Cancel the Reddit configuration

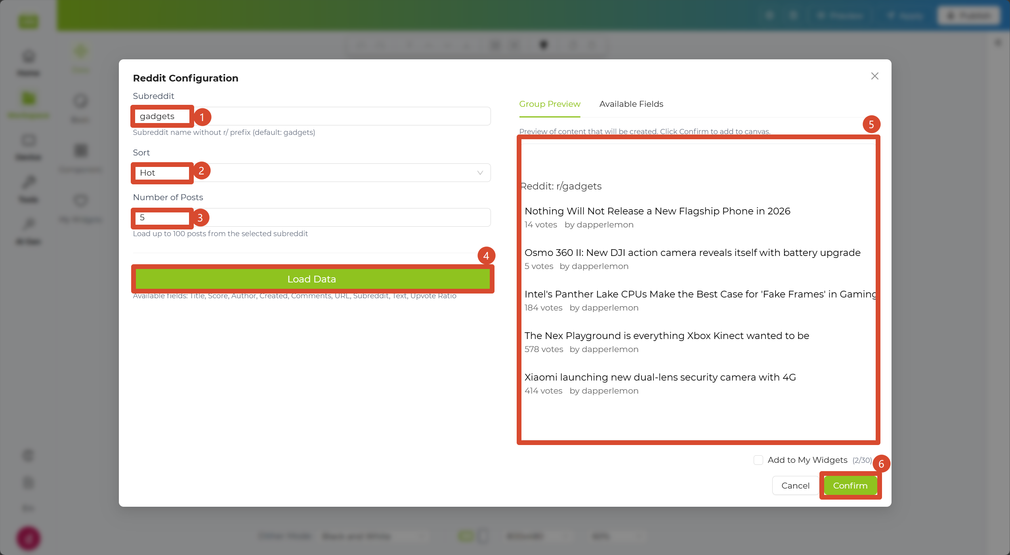click(x=795, y=486)
